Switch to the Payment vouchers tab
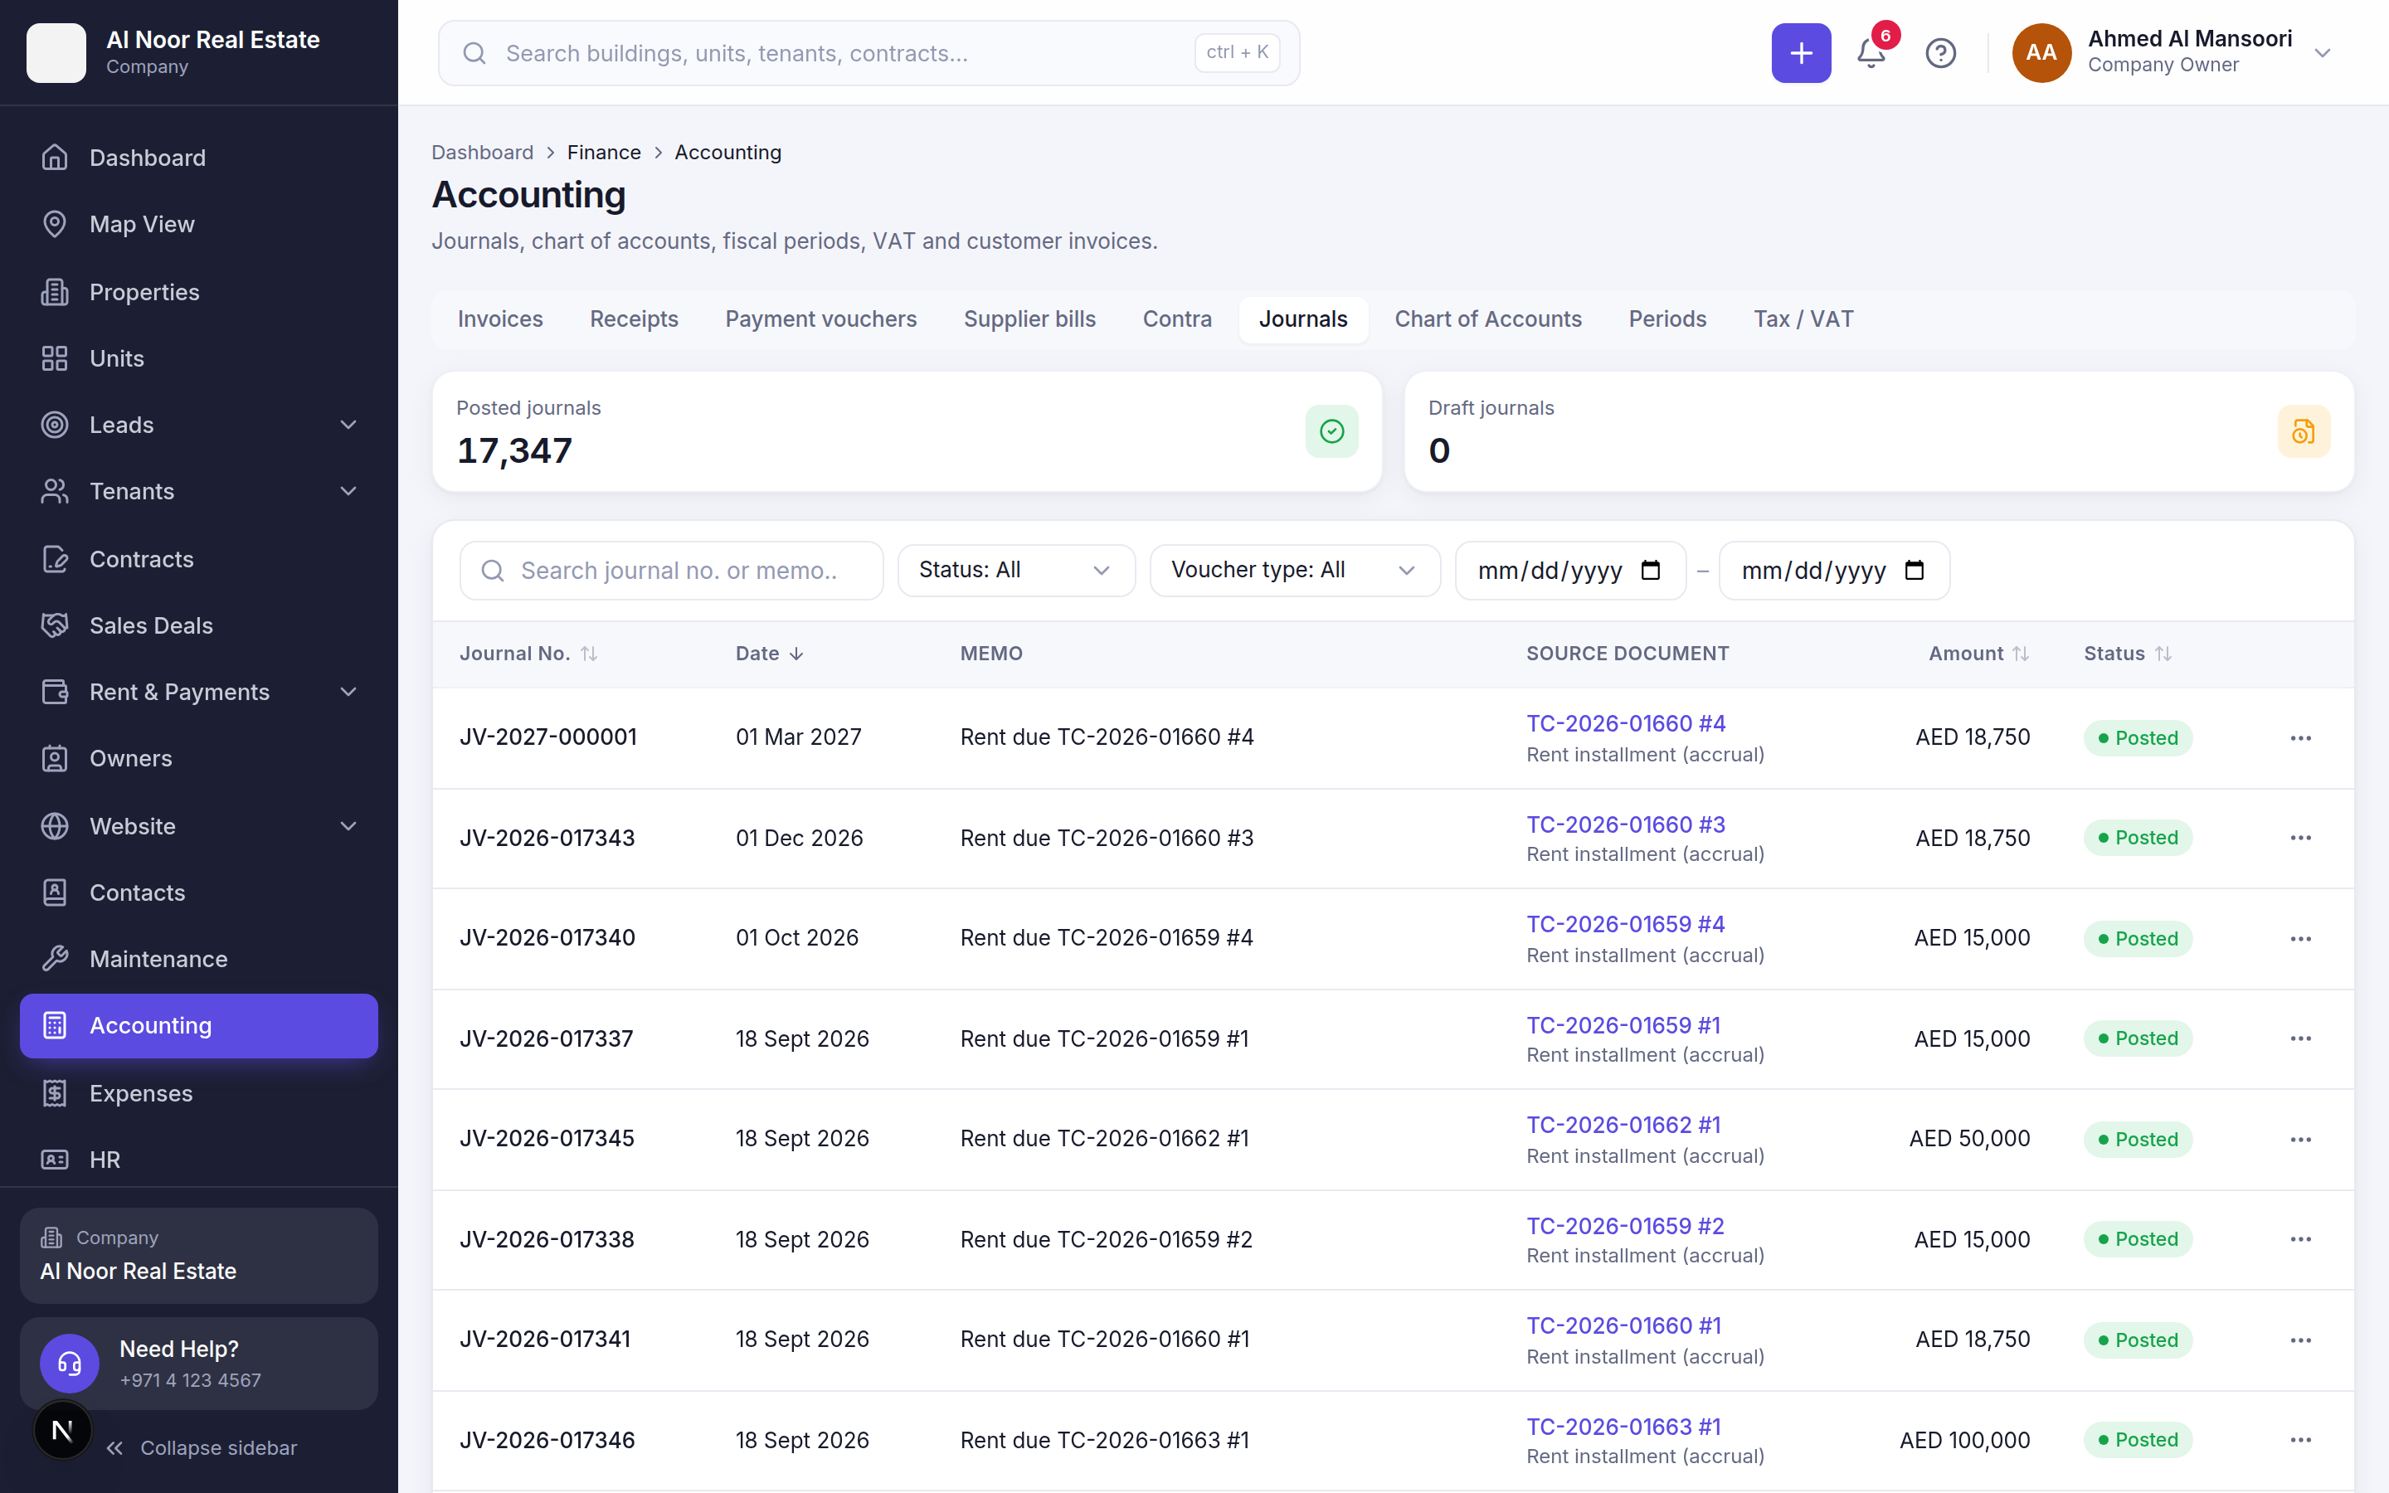This screenshot has height=1493, width=2389. tap(820, 319)
